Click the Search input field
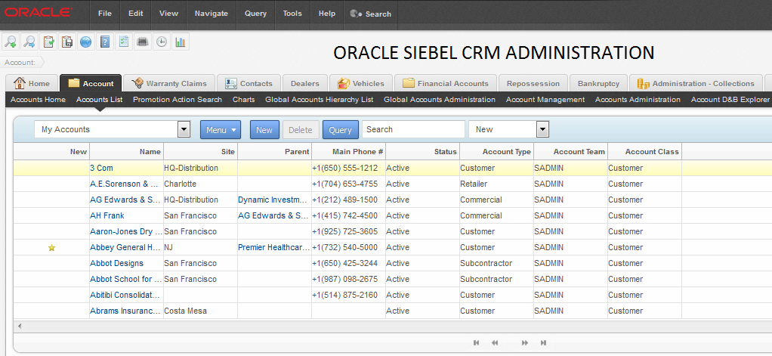Viewport: 772px width, 356px height. pyautogui.click(x=413, y=129)
